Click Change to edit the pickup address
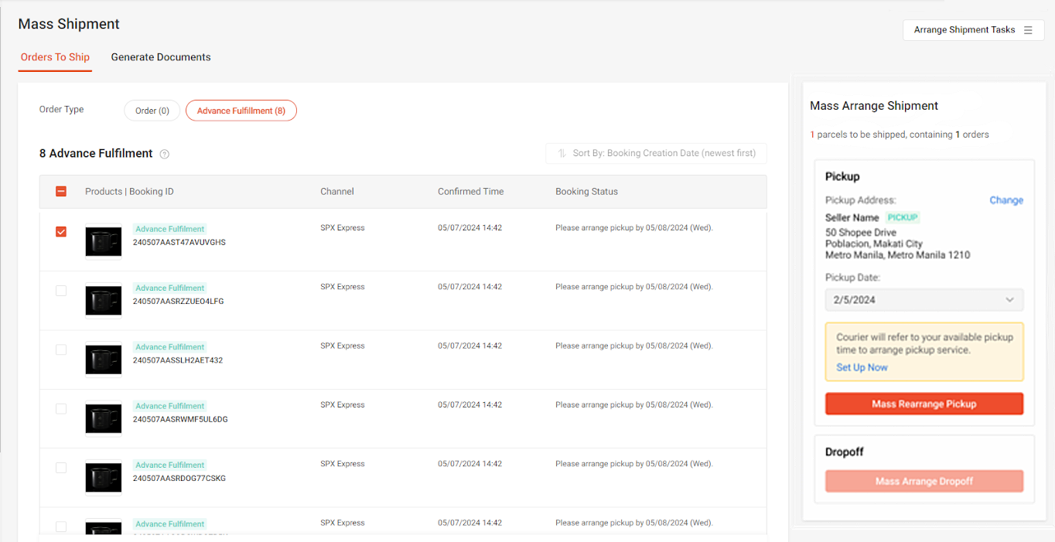This screenshot has width=1055, height=542. pos(1005,199)
